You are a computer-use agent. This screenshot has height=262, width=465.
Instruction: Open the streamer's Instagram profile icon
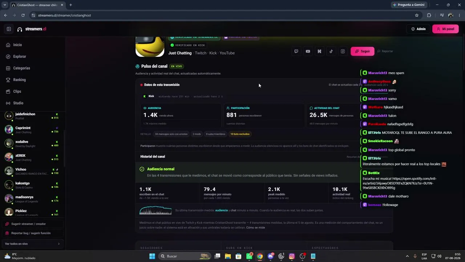(343, 51)
